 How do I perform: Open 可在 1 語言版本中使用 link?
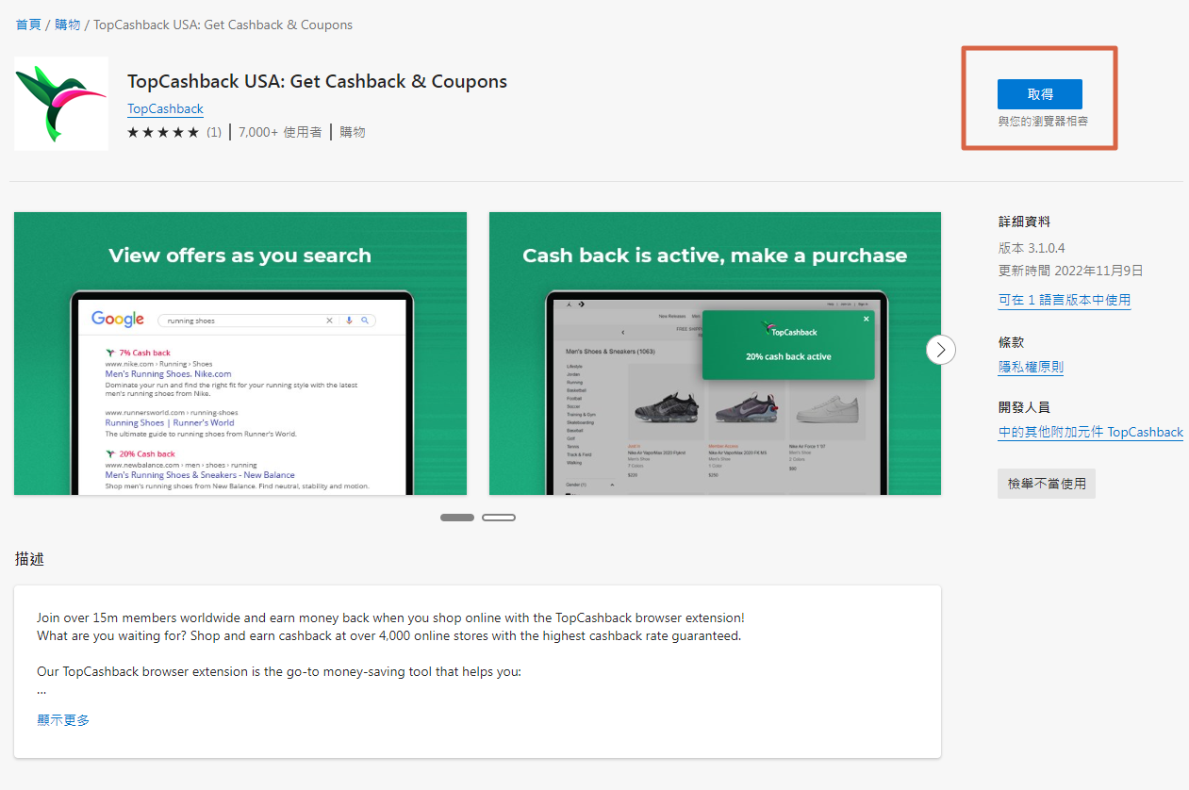(1065, 300)
